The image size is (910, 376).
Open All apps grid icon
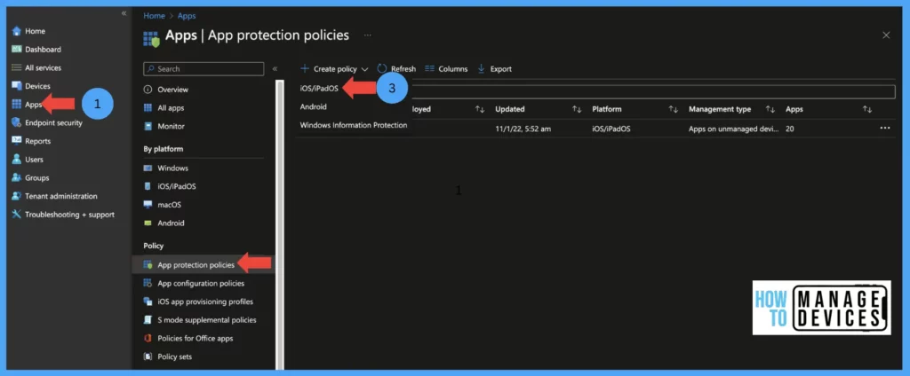point(148,108)
